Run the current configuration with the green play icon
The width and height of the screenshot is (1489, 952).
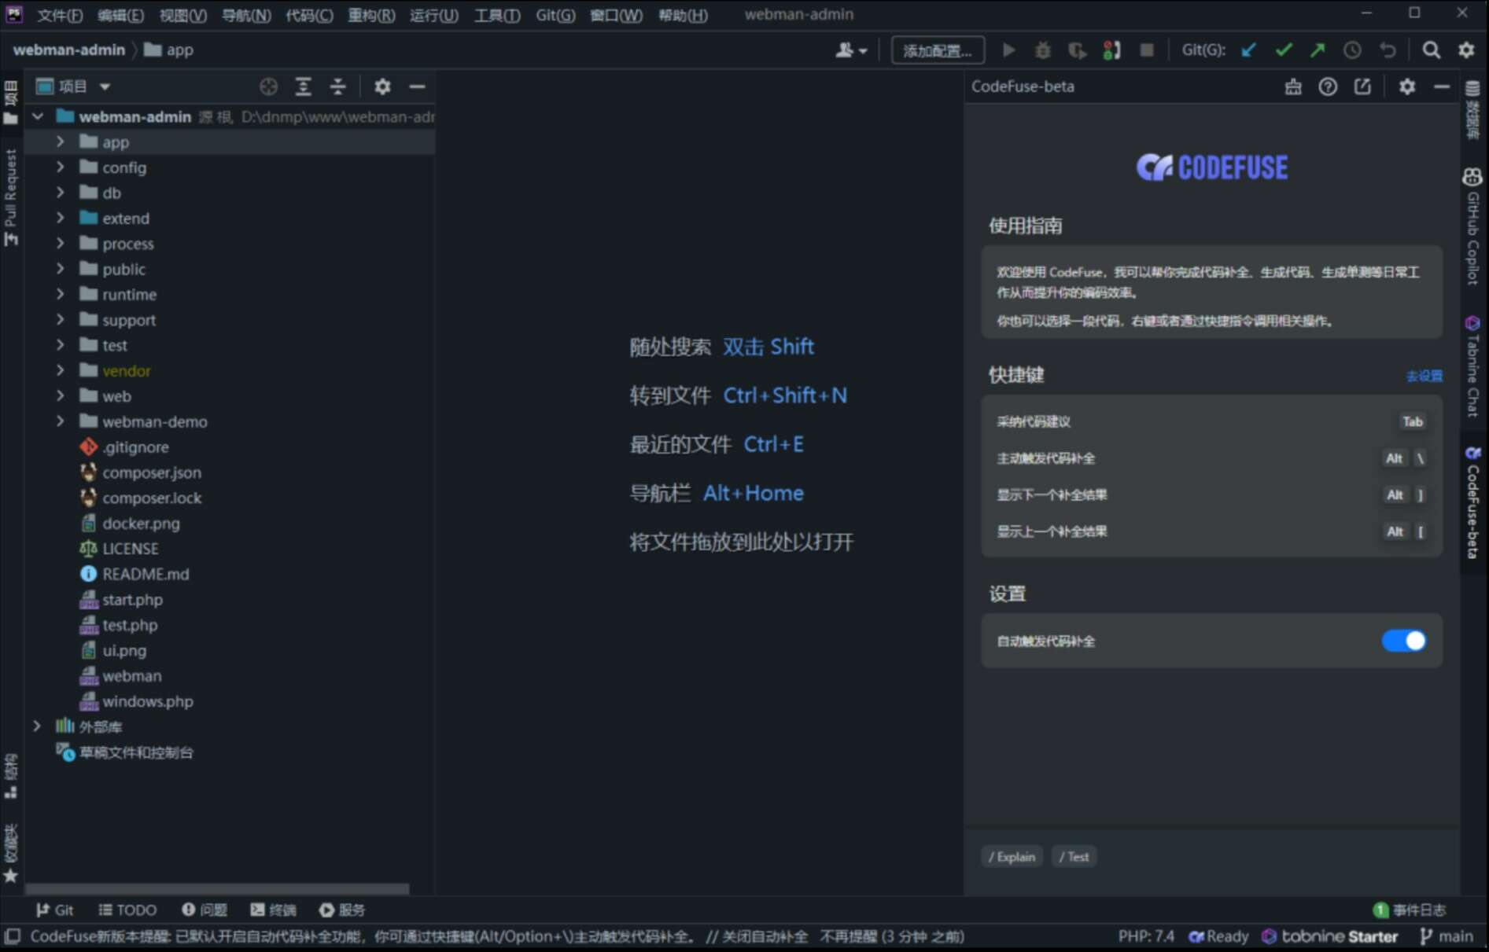click(x=1009, y=50)
